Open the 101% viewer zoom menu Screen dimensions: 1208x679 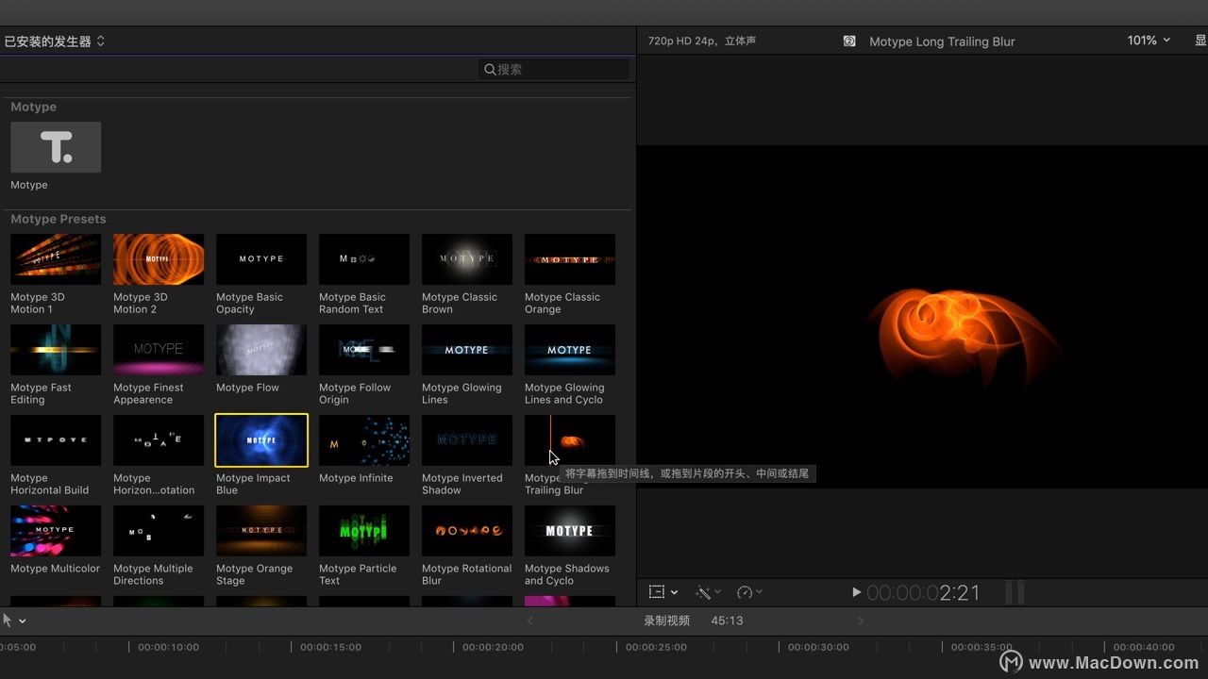point(1149,41)
